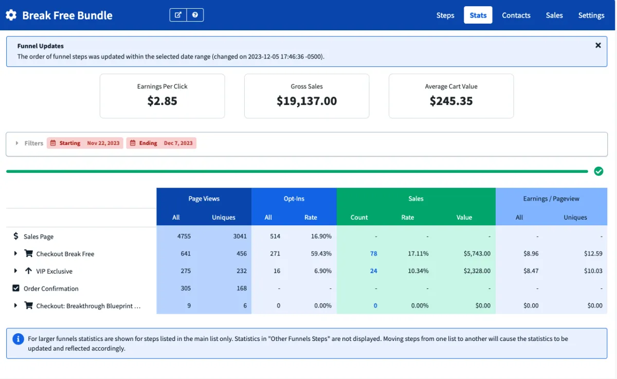Image resolution: width=617 pixels, height=379 pixels.
Task: Go to the Settings tab
Action: [x=591, y=15]
